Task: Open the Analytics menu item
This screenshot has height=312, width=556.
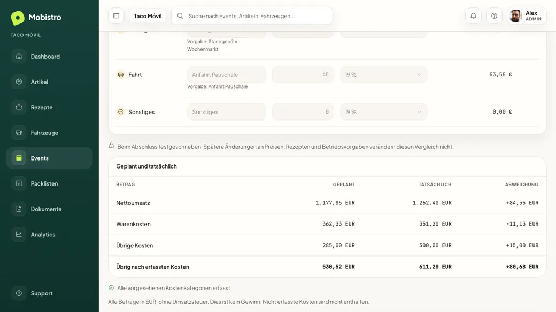Action: click(50, 235)
